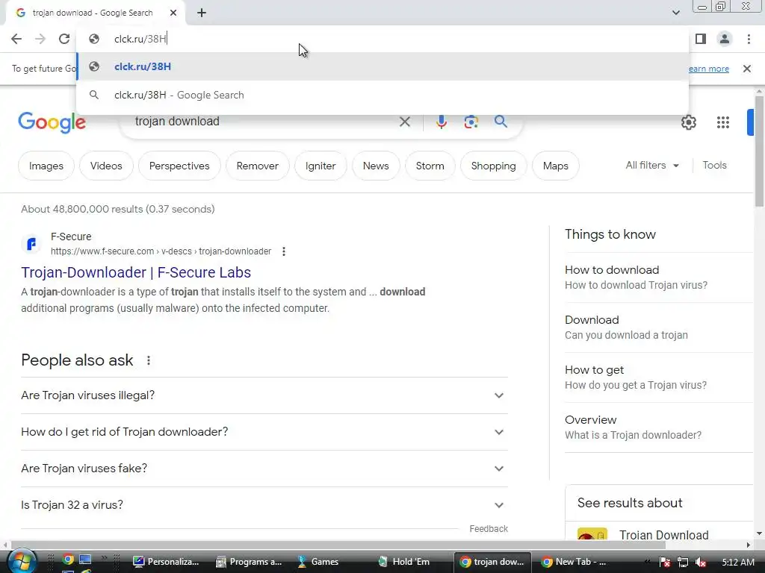Screen dimensions: 765x573
Task: Open the Windows Start orb
Action: point(22,562)
